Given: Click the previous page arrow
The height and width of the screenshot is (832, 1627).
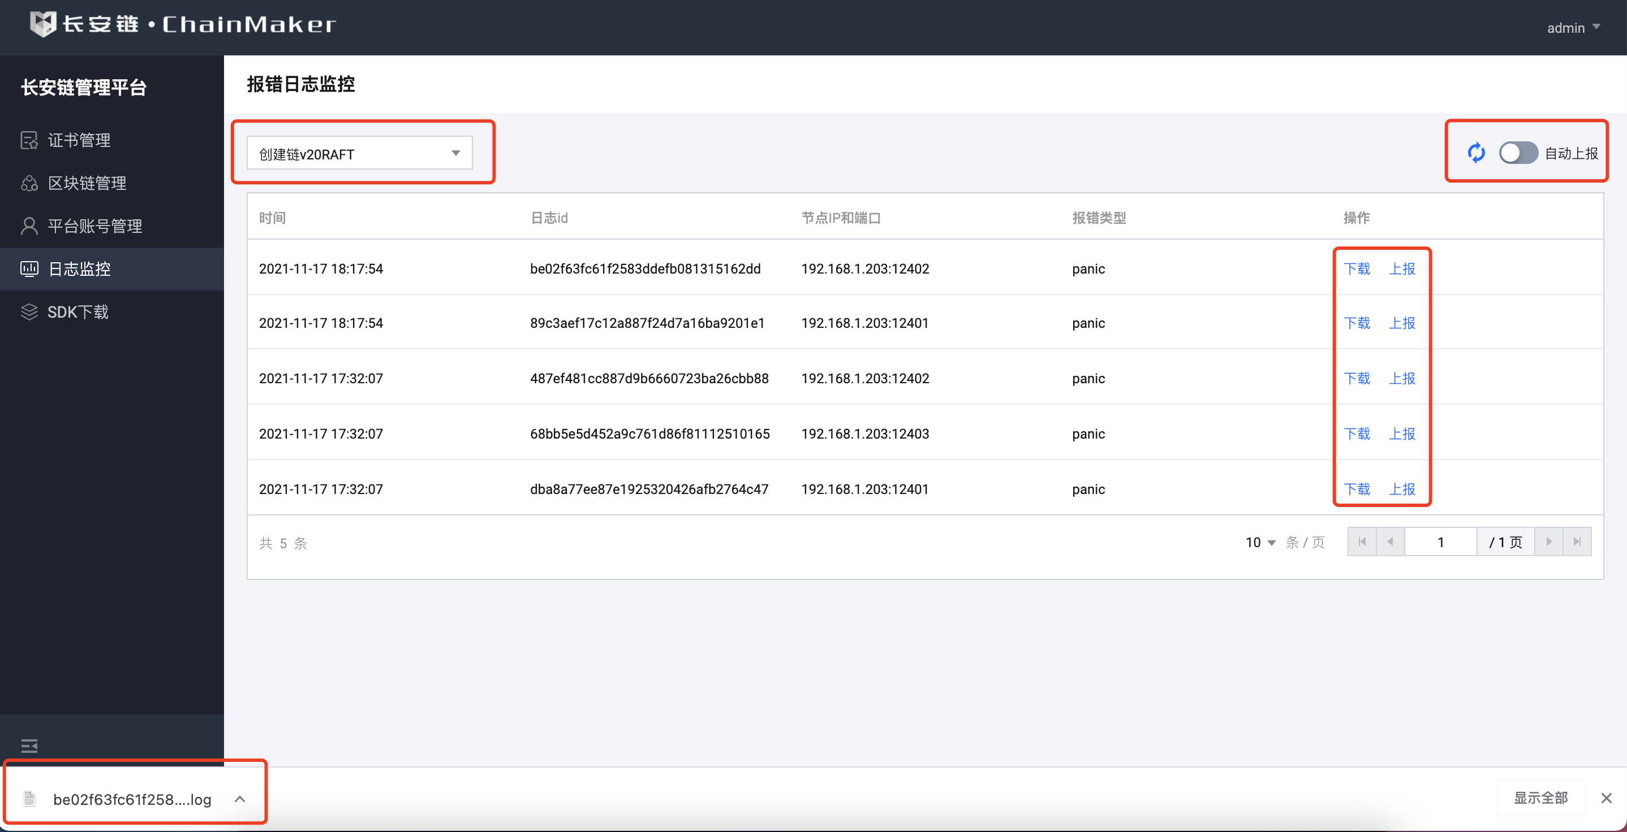Looking at the screenshot, I should coord(1389,541).
